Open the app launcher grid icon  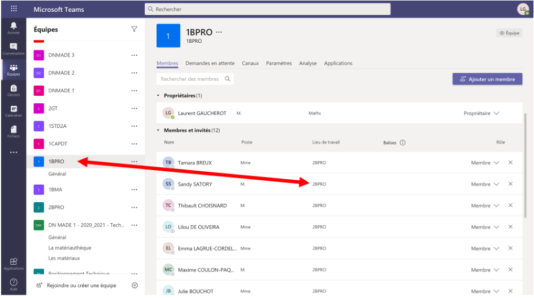[x=14, y=9]
